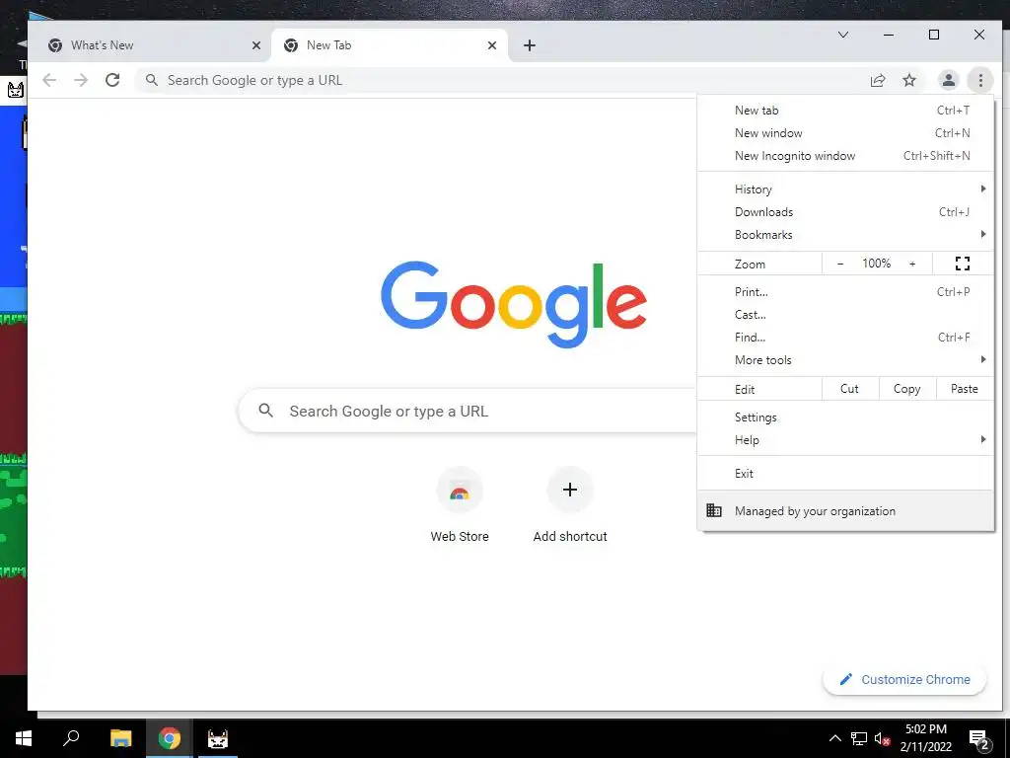Screen dimensions: 1010x758
Task: Click the three-dot Chrome menu icon
Action: pyautogui.click(x=980, y=80)
